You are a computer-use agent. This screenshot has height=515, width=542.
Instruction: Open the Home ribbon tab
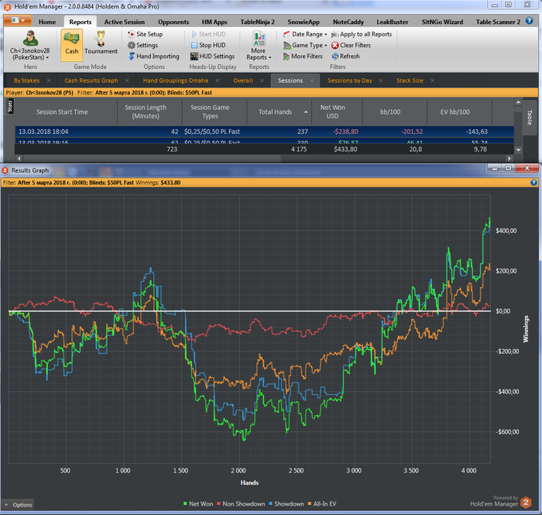(x=47, y=22)
